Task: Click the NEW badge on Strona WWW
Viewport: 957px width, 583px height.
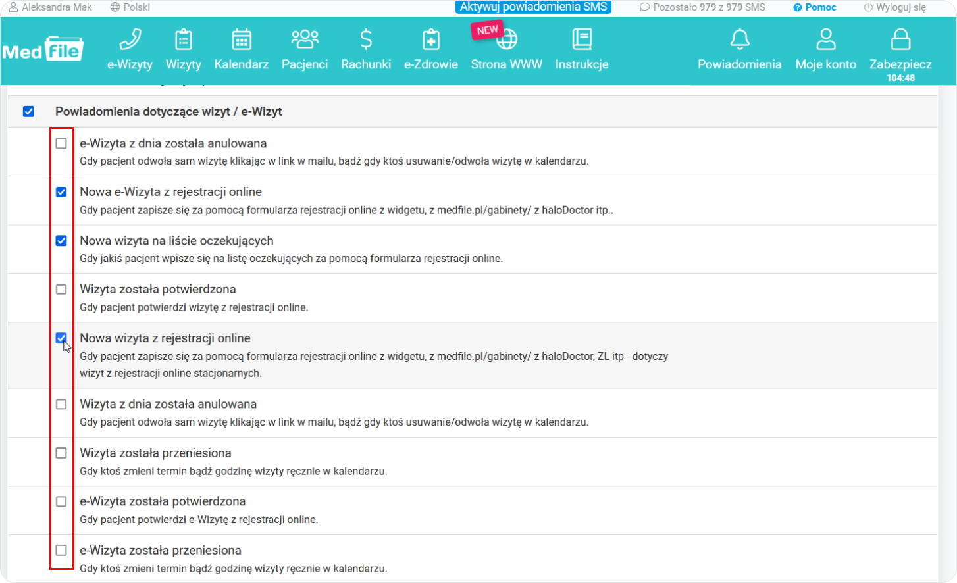Action: coord(487,30)
